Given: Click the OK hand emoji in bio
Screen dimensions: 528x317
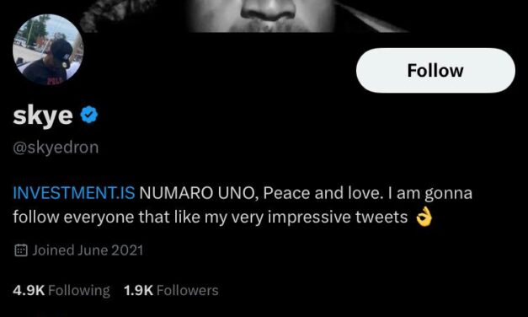Looking at the screenshot, I should point(424,217).
